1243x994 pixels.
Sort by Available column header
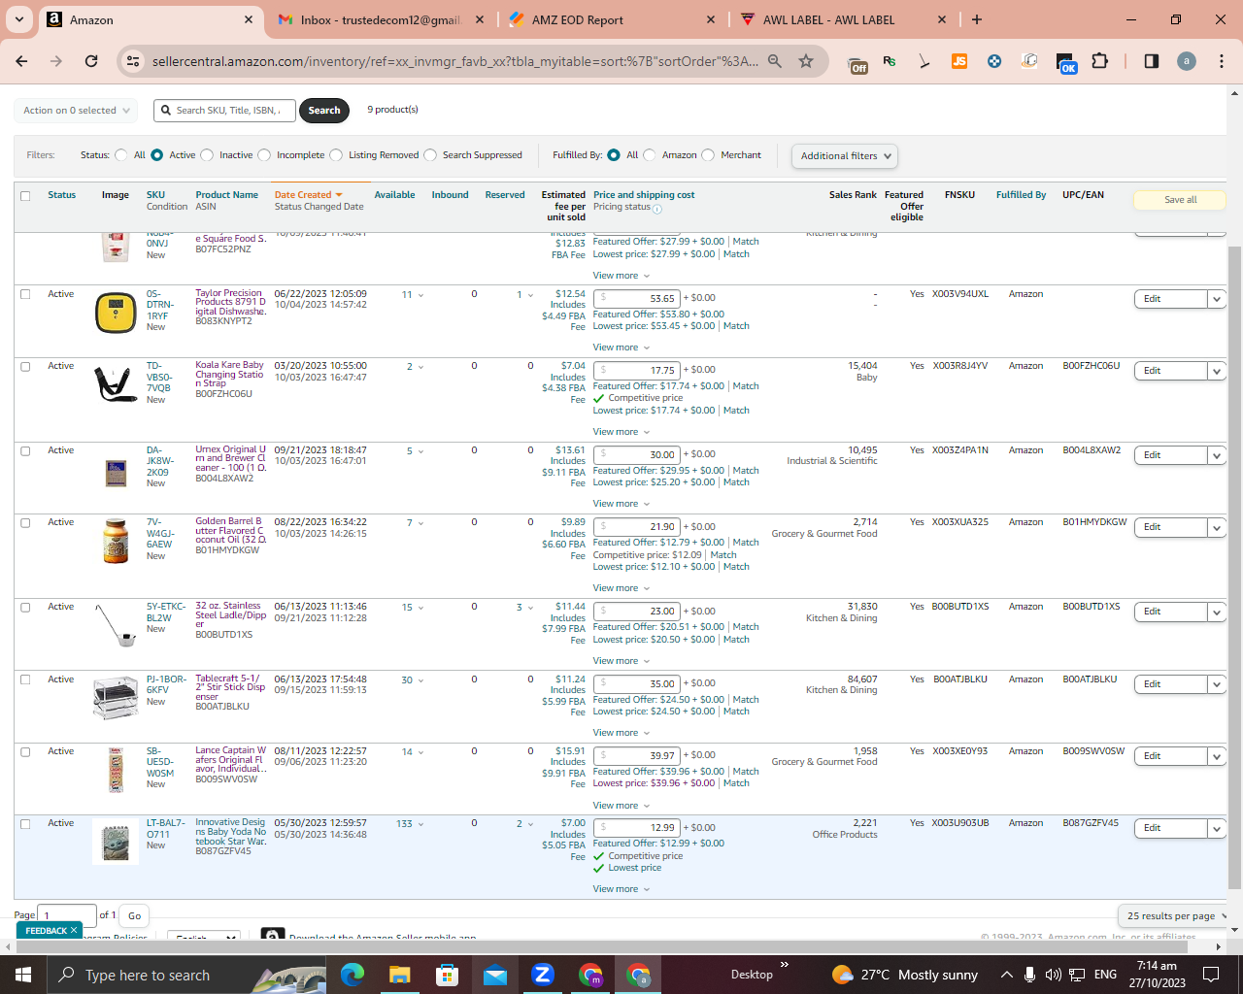(x=395, y=195)
